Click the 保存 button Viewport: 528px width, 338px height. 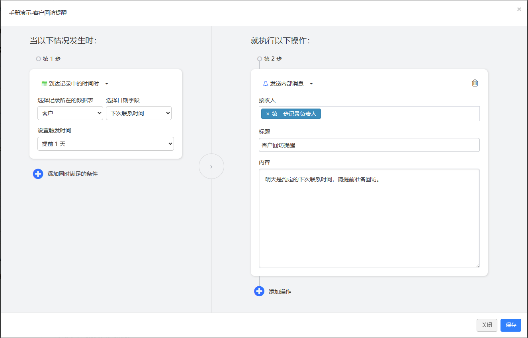511,325
